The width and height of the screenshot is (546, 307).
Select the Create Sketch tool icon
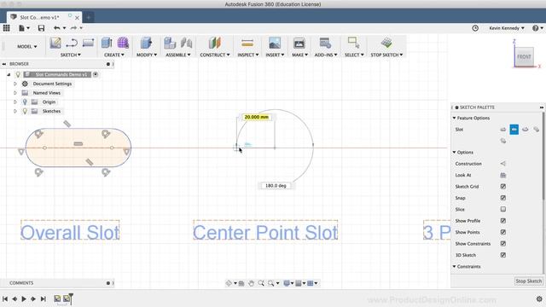pyautogui.click(x=55, y=43)
